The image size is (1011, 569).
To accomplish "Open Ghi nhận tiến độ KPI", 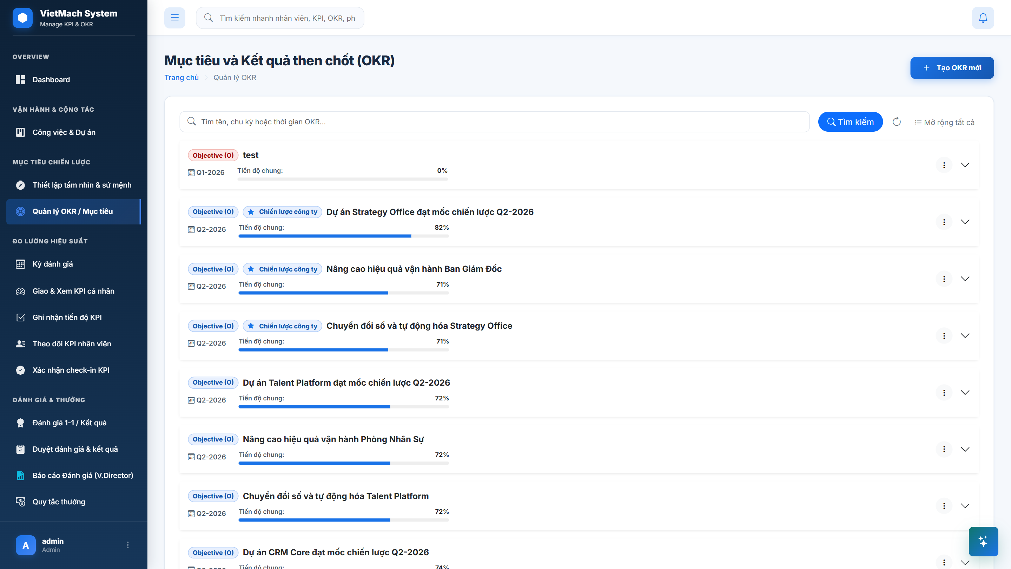I will (x=73, y=317).
